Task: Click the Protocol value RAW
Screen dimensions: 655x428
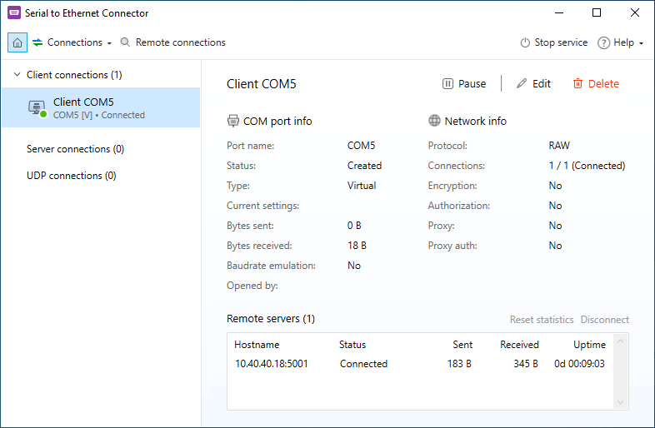Action: pyautogui.click(x=559, y=146)
